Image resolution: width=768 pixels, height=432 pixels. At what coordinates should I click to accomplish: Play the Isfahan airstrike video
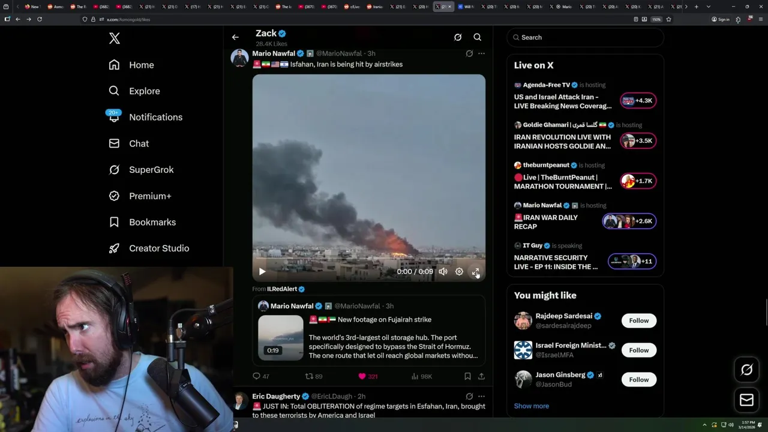click(262, 272)
